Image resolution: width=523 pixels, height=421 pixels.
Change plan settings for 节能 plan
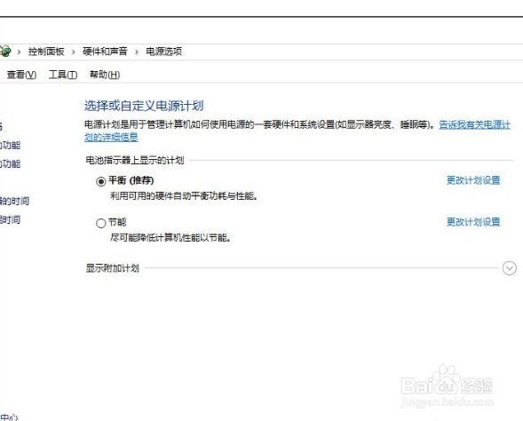click(x=473, y=222)
